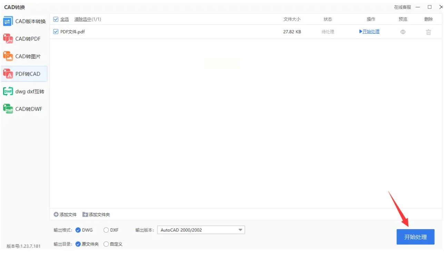Open the CAD转DWF tab label
This screenshot has width=444, height=255.
[x=29, y=109]
